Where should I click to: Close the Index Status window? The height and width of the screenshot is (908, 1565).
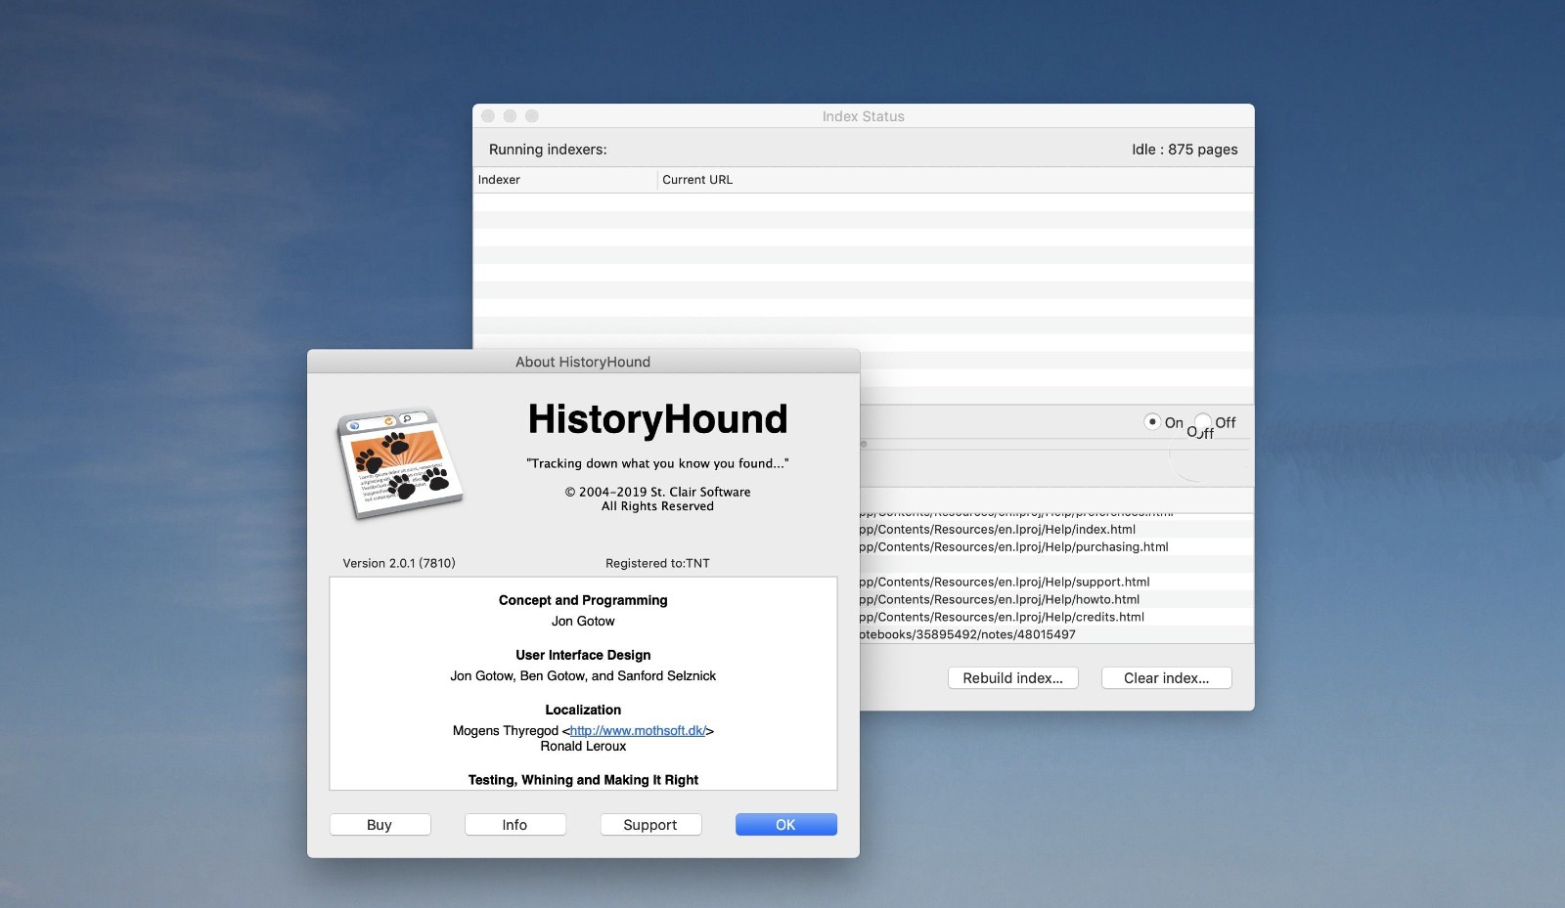coord(488,116)
